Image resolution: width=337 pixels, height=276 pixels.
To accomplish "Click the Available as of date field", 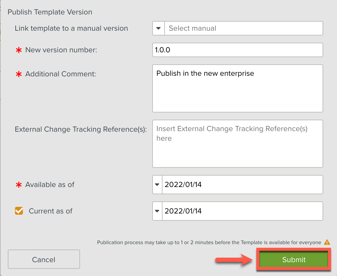I will [243, 185].
